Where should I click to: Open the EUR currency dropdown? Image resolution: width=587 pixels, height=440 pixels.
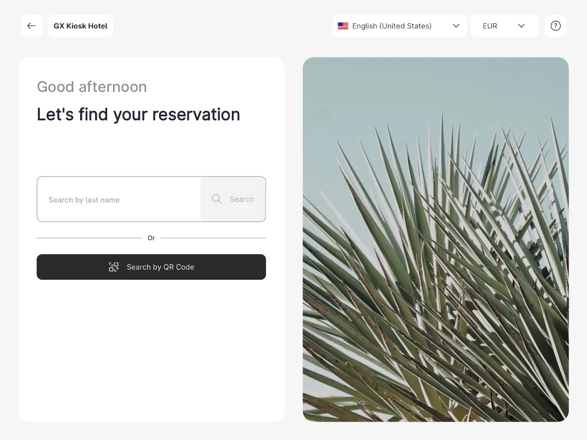click(x=504, y=26)
